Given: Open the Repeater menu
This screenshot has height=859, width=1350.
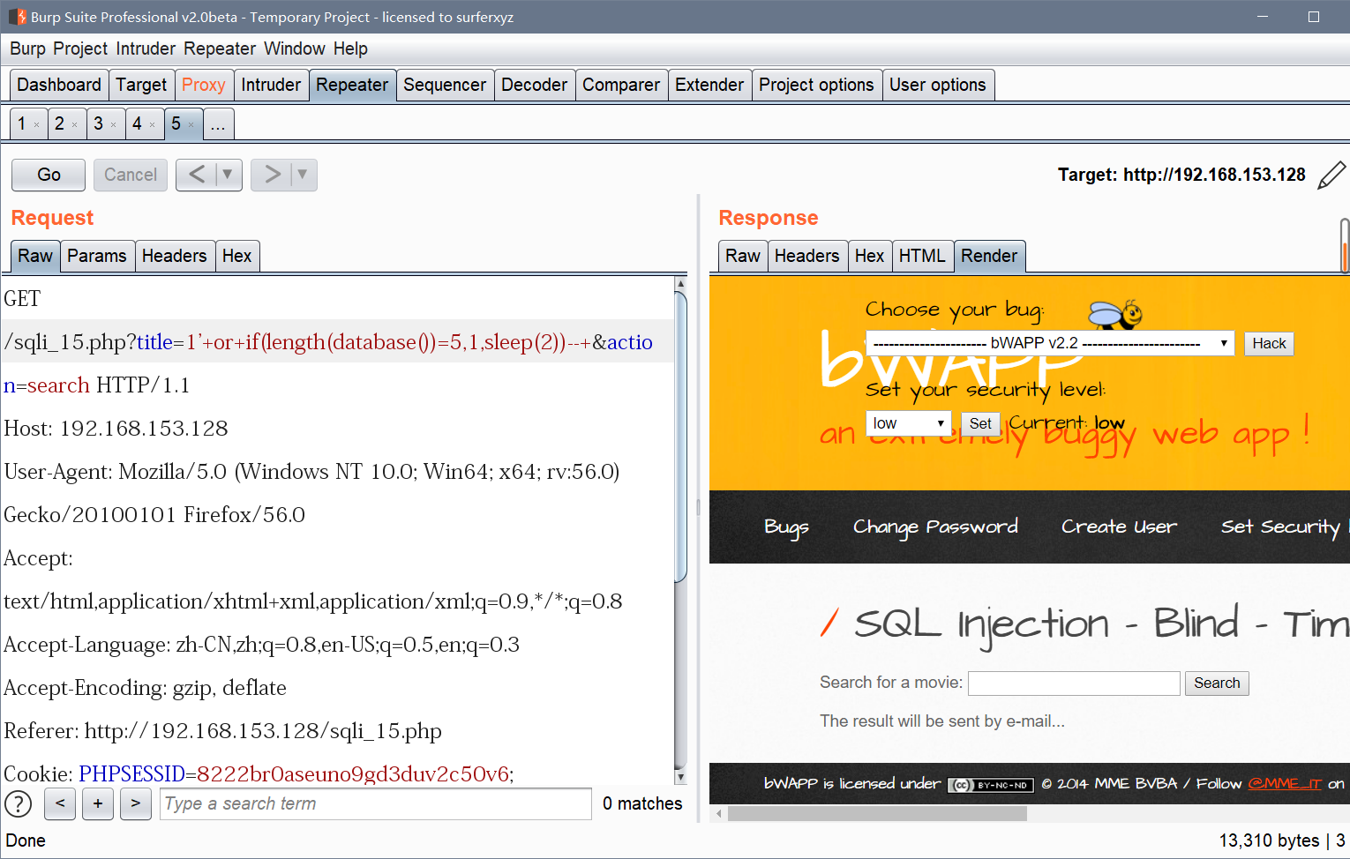Looking at the screenshot, I should pos(220,49).
